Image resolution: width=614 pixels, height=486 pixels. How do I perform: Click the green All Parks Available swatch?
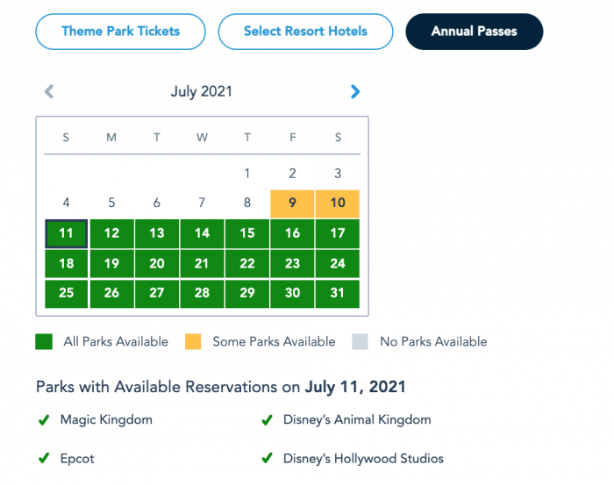click(x=44, y=341)
